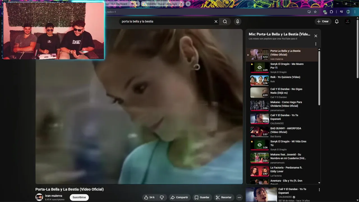359x202 pixels.
Task: Play Reik - Yo Quisiera thumbnail
Action: [x=259, y=81]
